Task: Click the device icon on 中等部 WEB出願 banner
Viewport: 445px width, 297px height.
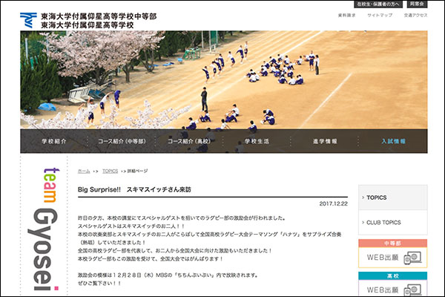Action: 412,257
